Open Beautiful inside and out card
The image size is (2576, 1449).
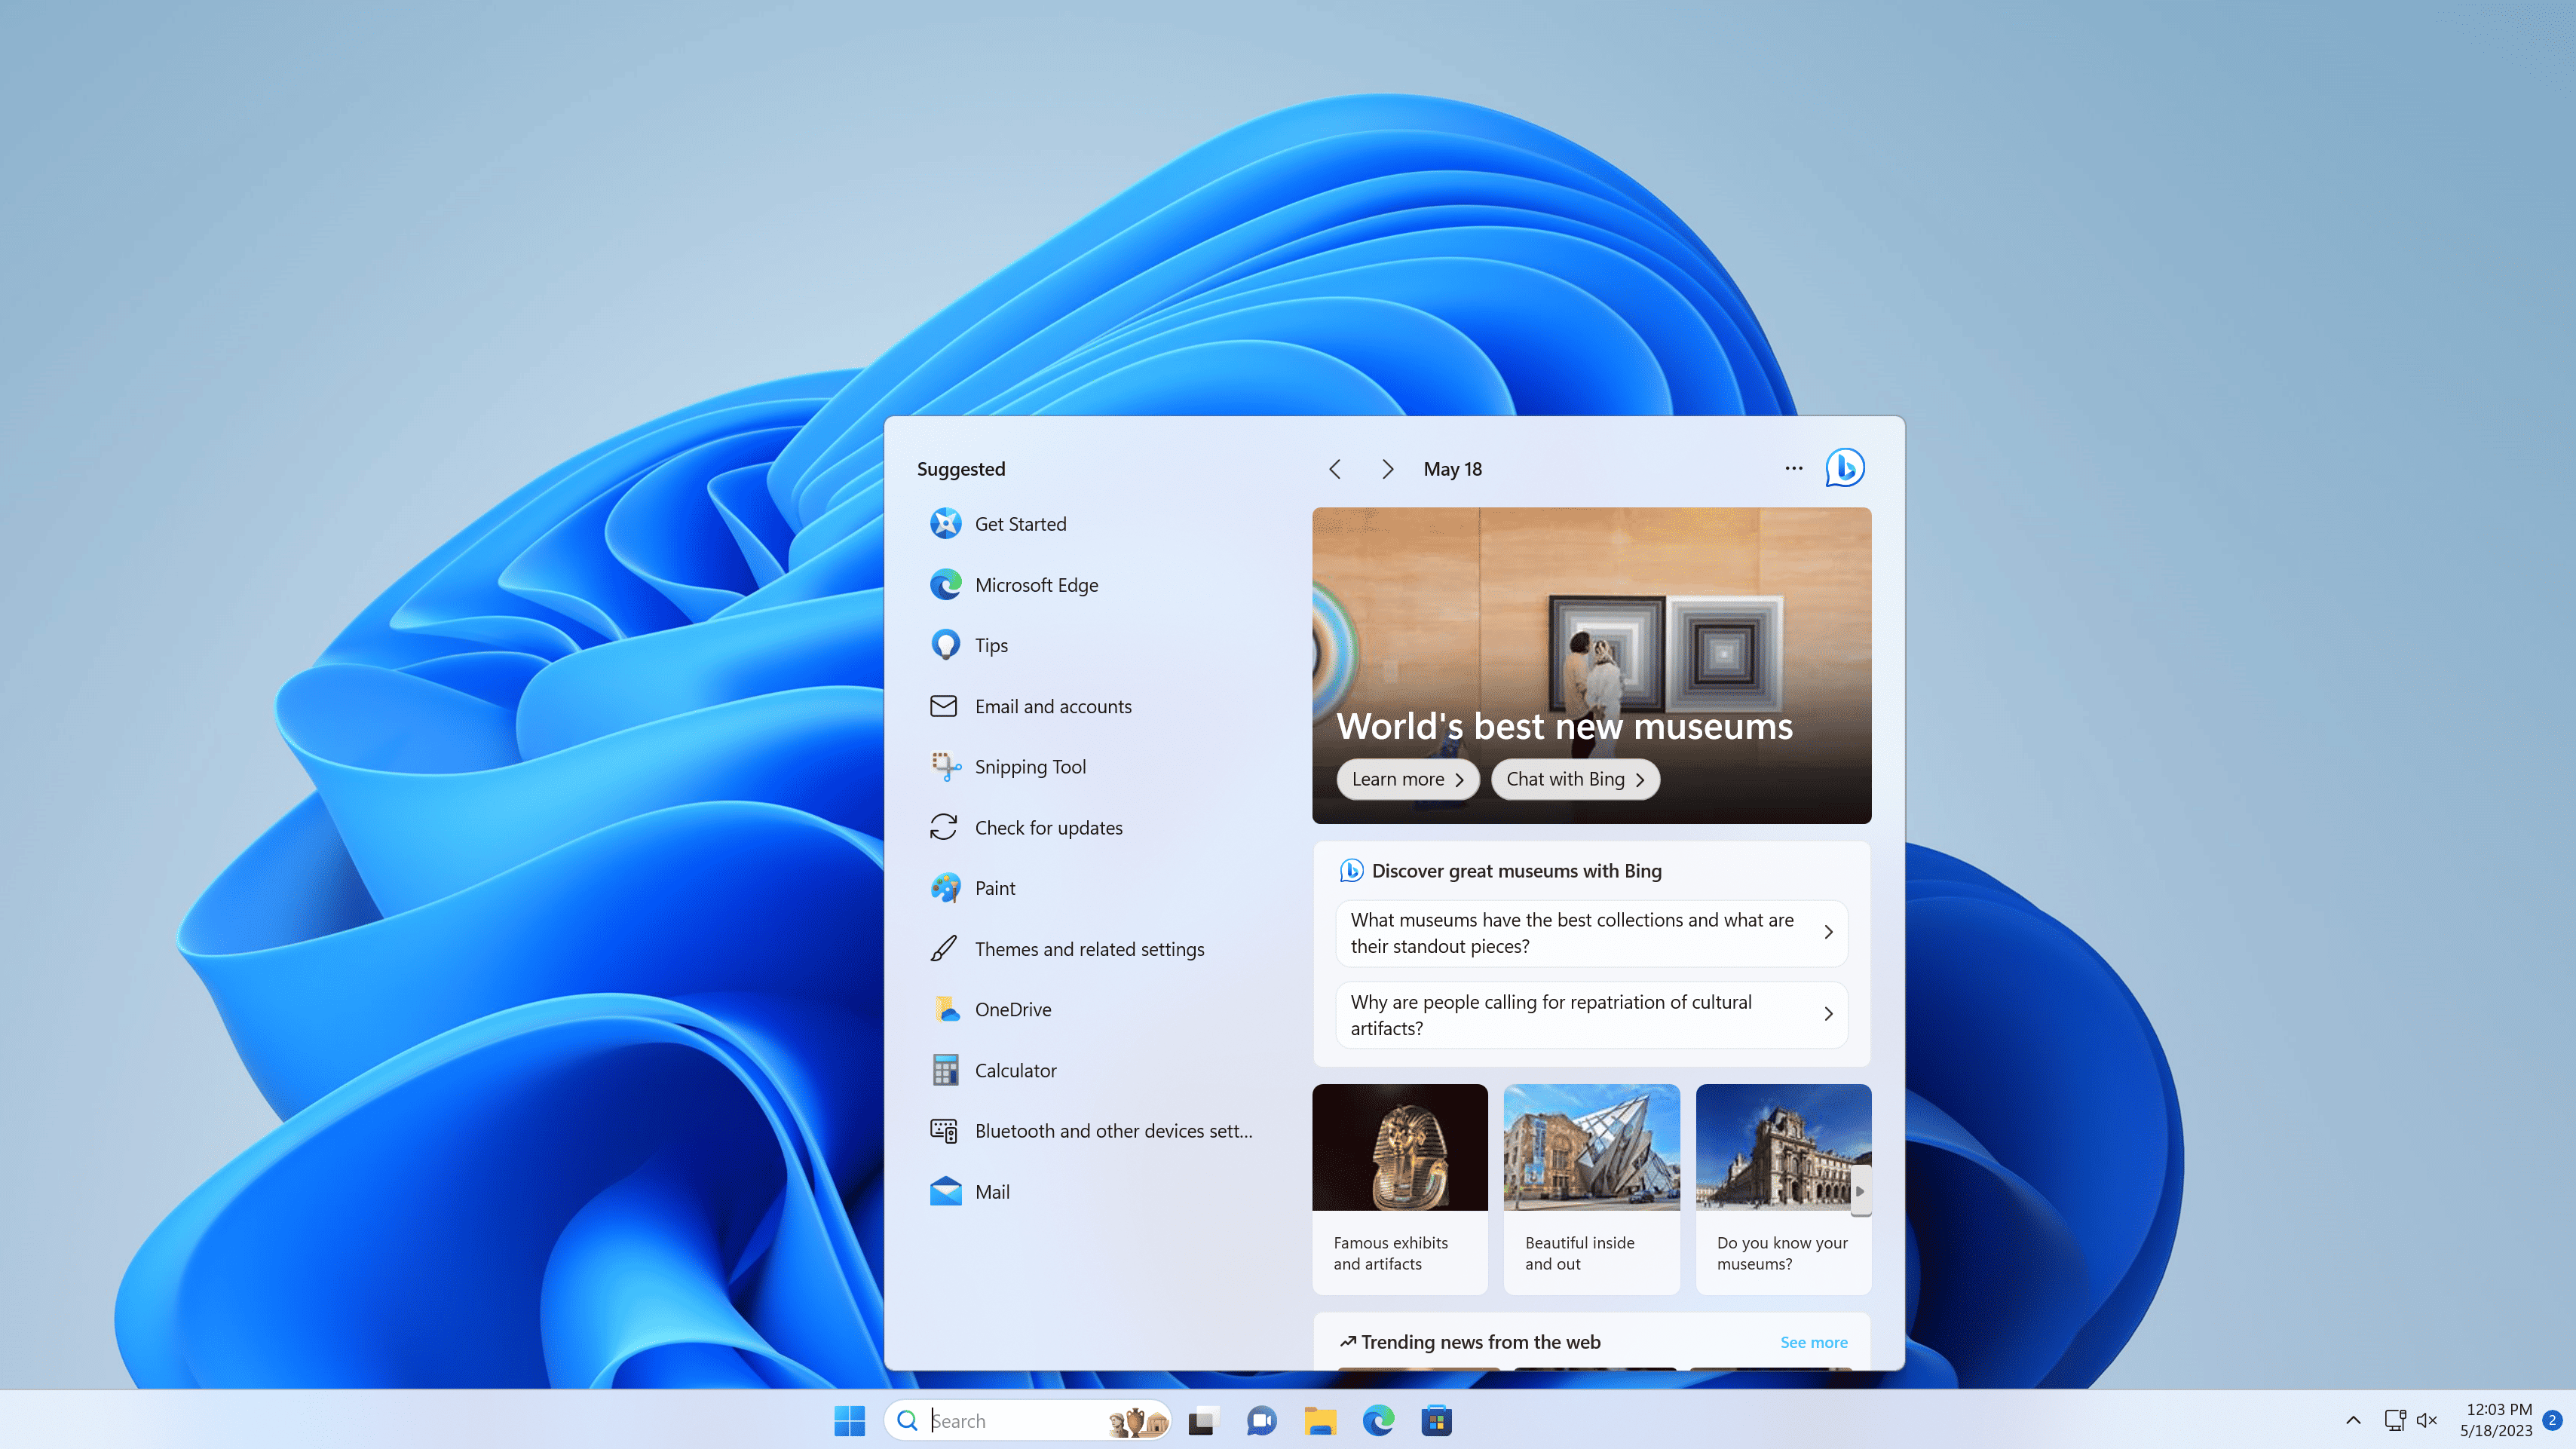1591,1189
